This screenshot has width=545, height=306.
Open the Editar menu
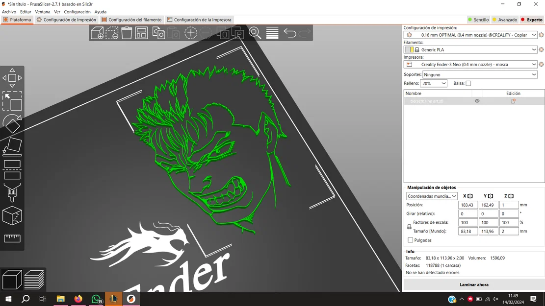(26, 12)
